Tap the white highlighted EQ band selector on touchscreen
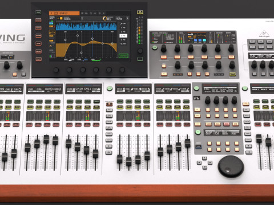Image resolution: width=274 pixels, height=205 pixels. coord(123,36)
